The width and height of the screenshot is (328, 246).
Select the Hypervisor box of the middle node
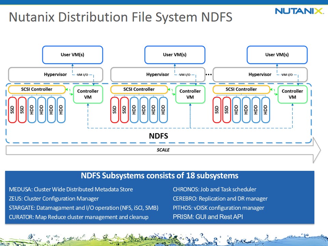158,74
